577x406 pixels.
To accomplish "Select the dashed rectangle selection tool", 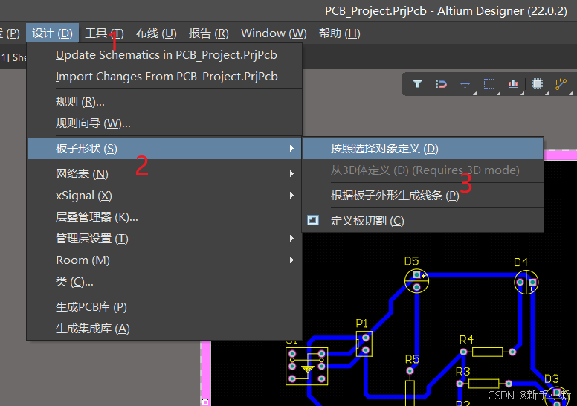I will point(489,84).
